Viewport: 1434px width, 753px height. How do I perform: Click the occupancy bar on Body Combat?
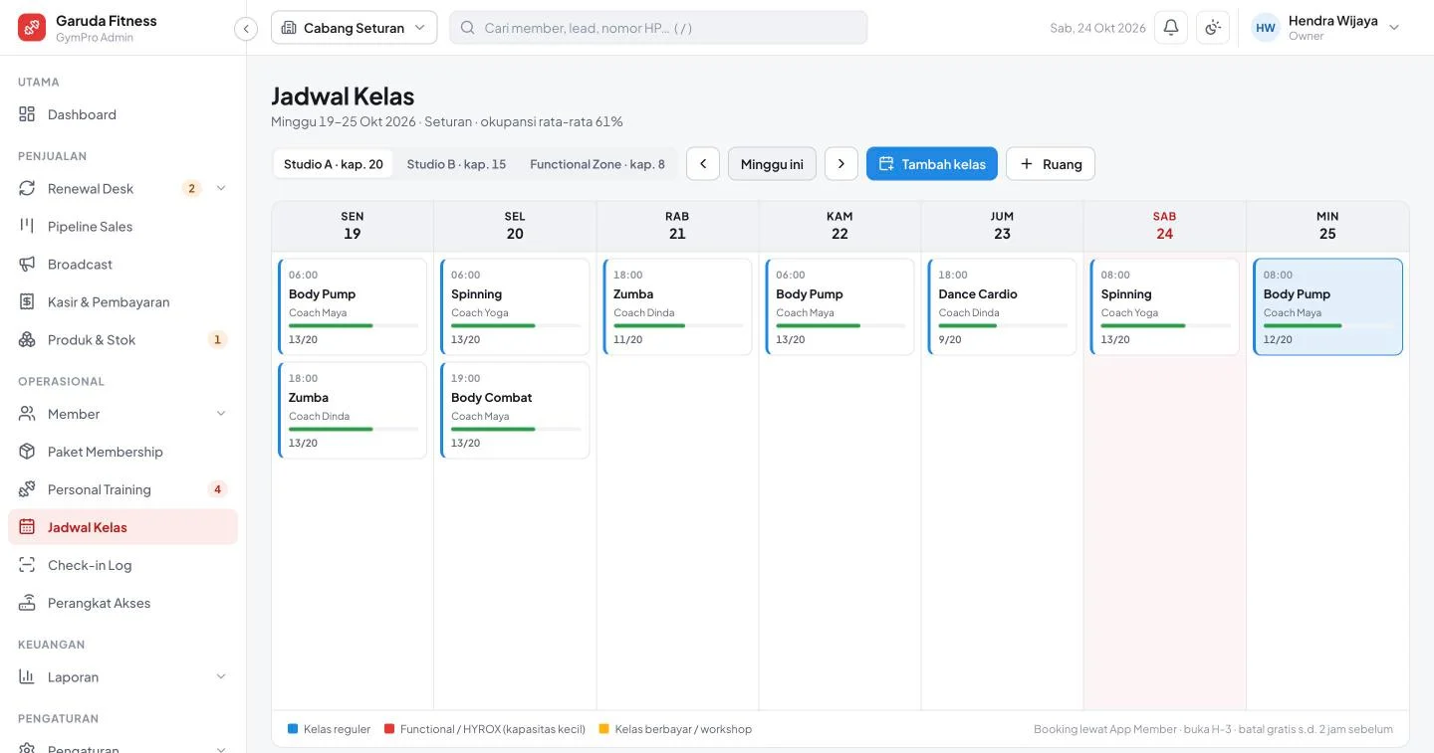516,429
